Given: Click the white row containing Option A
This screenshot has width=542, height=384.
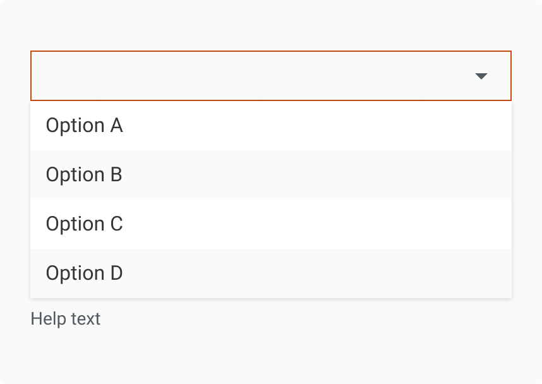Looking at the screenshot, I should click(270, 126).
